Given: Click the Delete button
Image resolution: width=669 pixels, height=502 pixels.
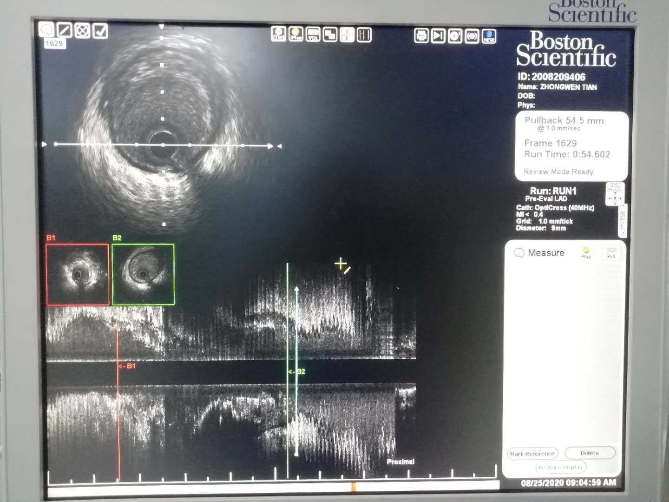Looking at the screenshot, I should point(590,453).
